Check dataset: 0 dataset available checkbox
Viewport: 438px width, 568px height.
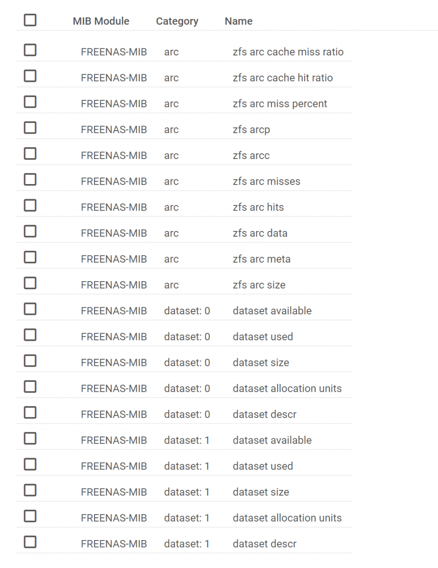coord(30,309)
